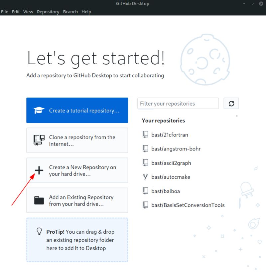Click the clone repository book icon
266x274 pixels.
click(x=39, y=140)
